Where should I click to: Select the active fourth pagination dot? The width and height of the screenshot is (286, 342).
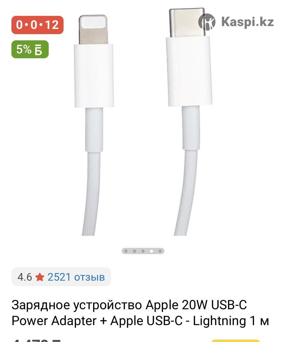tap(151, 251)
